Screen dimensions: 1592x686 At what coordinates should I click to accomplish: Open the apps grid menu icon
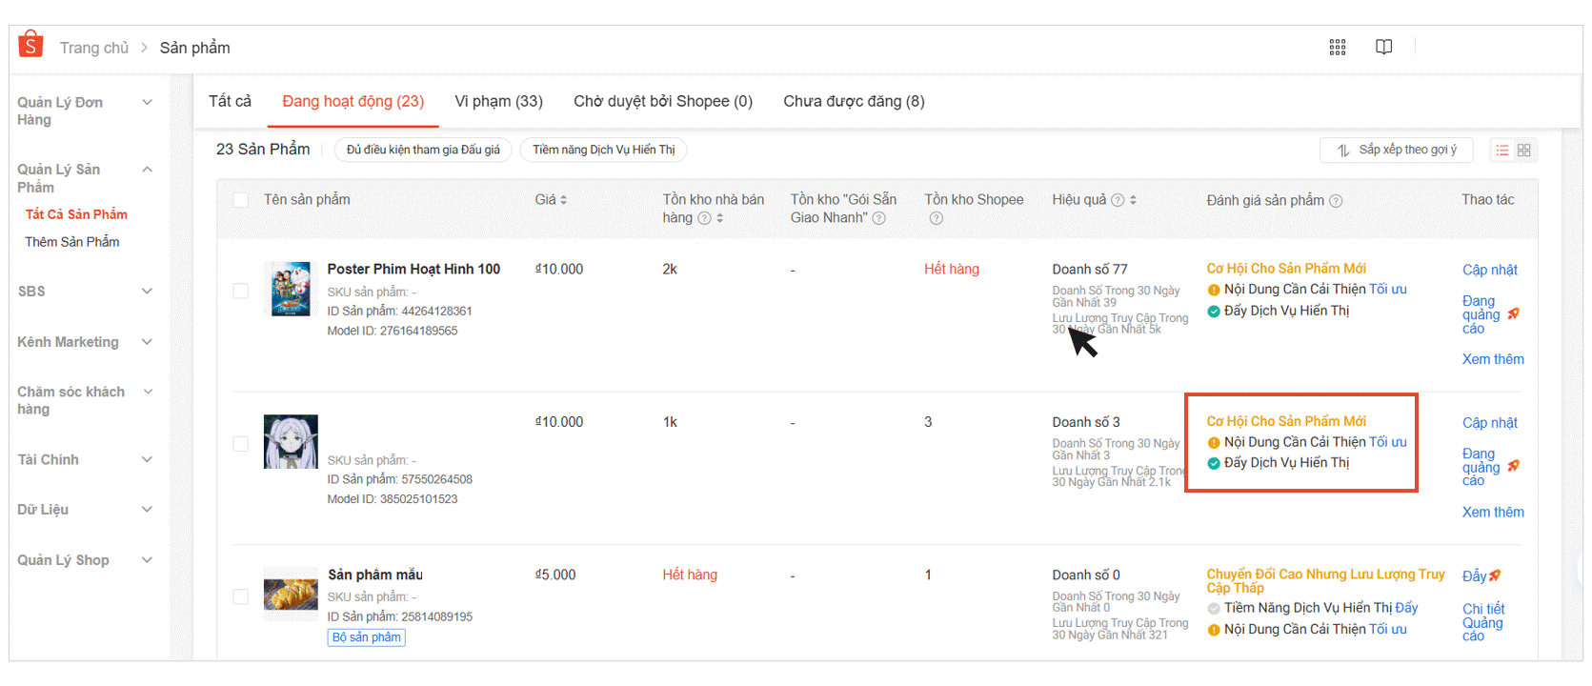pos(1338,47)
